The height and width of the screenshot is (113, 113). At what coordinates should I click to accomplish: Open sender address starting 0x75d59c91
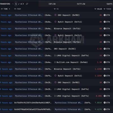33,103
